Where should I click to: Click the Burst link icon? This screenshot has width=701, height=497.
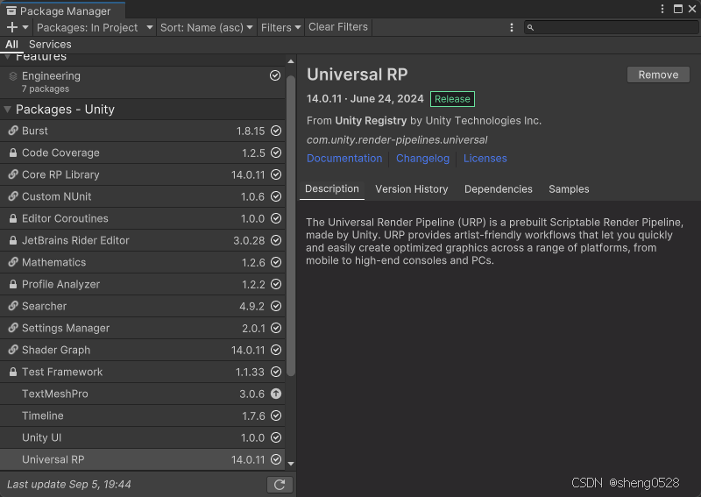click(x=13, y=131)
